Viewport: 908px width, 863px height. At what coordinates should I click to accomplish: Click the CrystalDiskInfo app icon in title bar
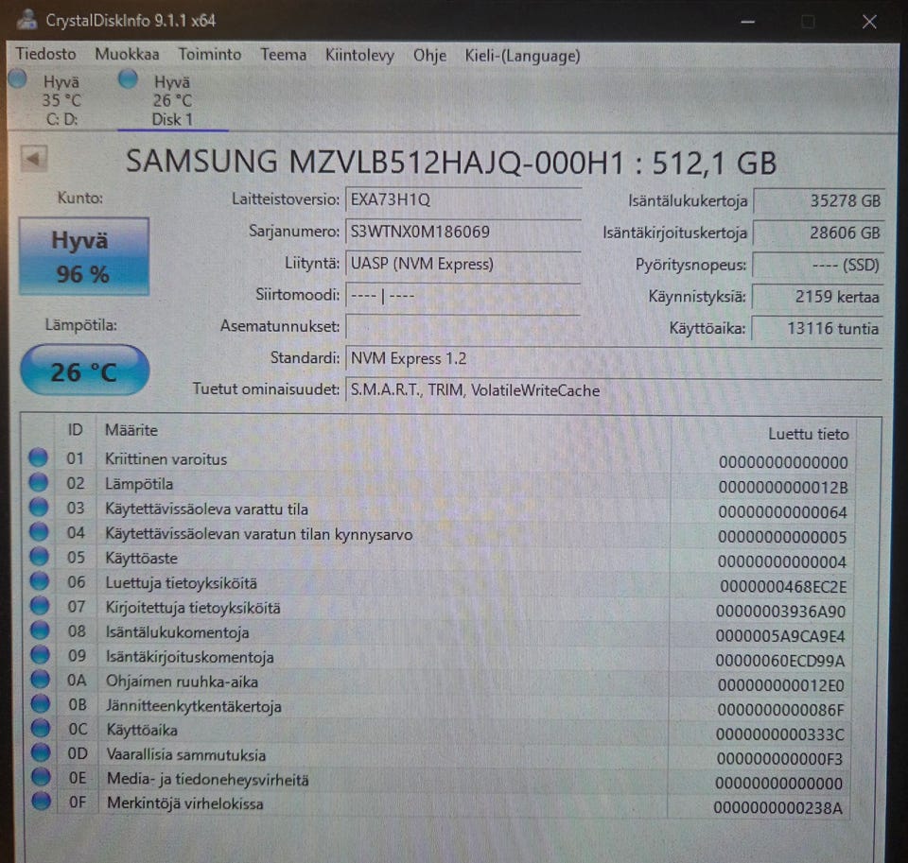(x=27, y=19)
